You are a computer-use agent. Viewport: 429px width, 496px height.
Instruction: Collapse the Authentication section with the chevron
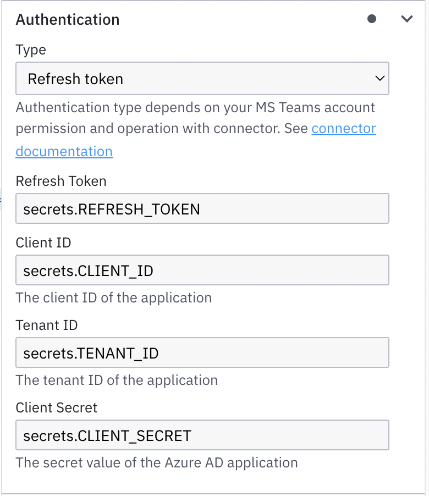pos(407,18)
